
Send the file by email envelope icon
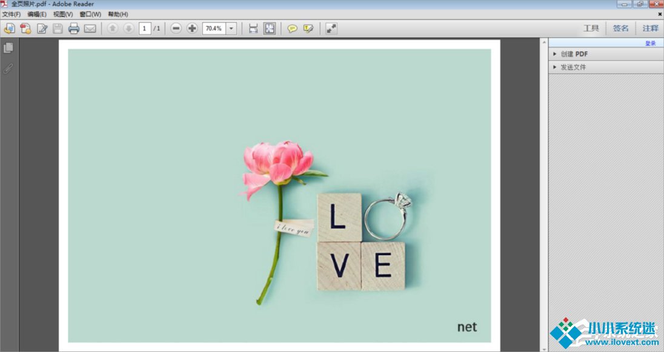(90, 28)
